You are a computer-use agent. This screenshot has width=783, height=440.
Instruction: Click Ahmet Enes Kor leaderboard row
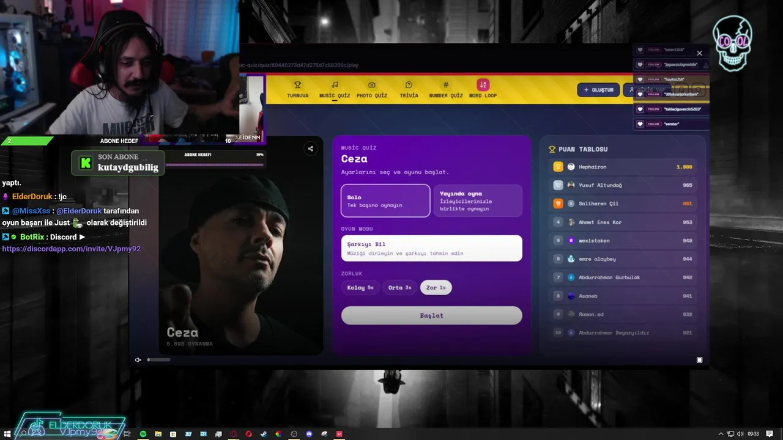pos(623,222)
